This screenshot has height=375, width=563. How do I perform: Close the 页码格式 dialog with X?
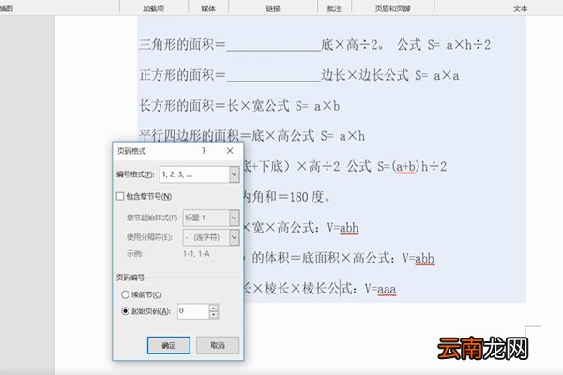(230, 151)
